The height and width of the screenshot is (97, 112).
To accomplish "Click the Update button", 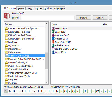I will 100,18.
